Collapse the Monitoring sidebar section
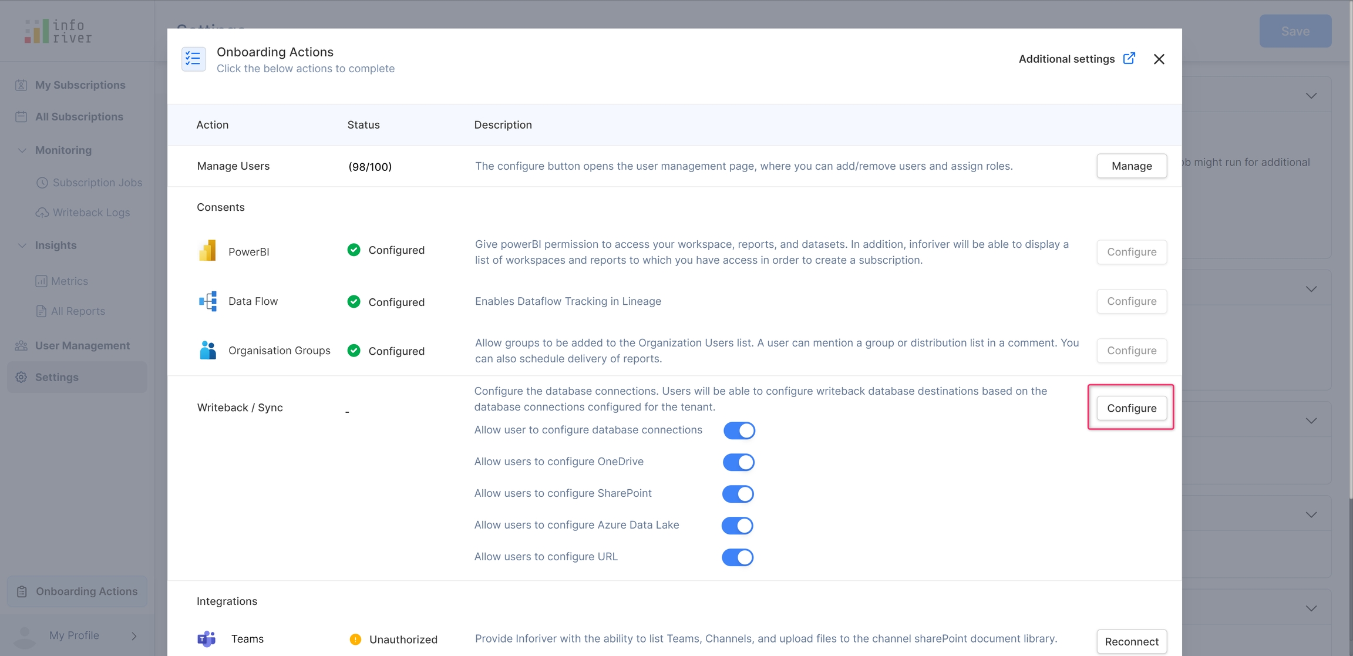The width and height of the screenshot is (1353, 656). 22,150
